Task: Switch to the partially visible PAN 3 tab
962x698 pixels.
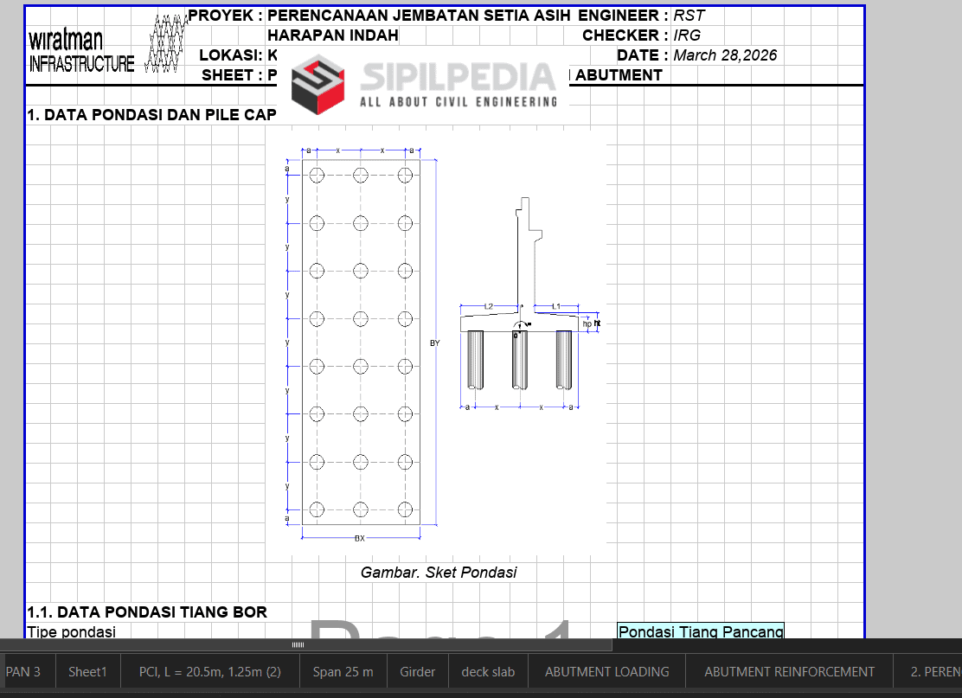Action: 23,671
